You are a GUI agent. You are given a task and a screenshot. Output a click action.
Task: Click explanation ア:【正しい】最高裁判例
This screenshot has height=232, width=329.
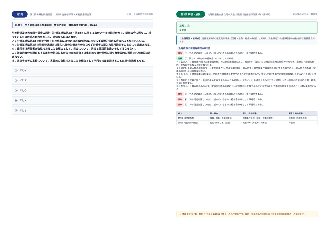(x=245, y=63)
